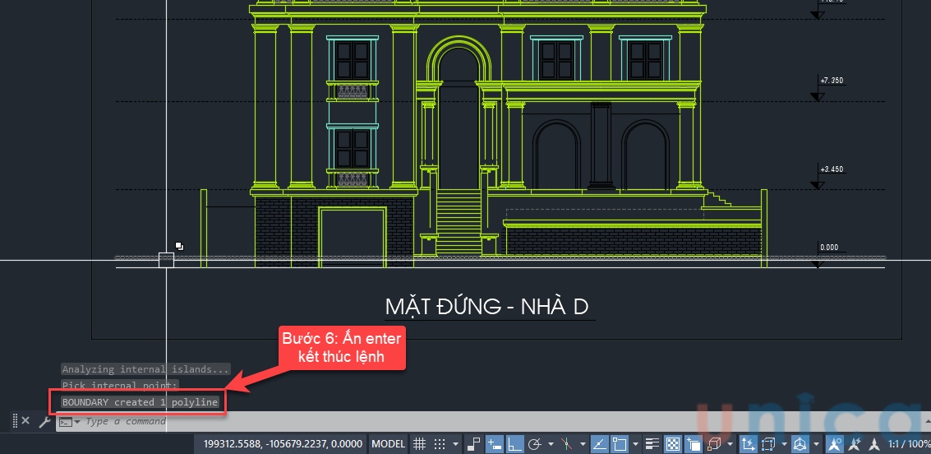Image resolution: width=931 pixels, height=454 pixels.
Task: Toggle the drawing grid display icon
Action: click(419, 443)
